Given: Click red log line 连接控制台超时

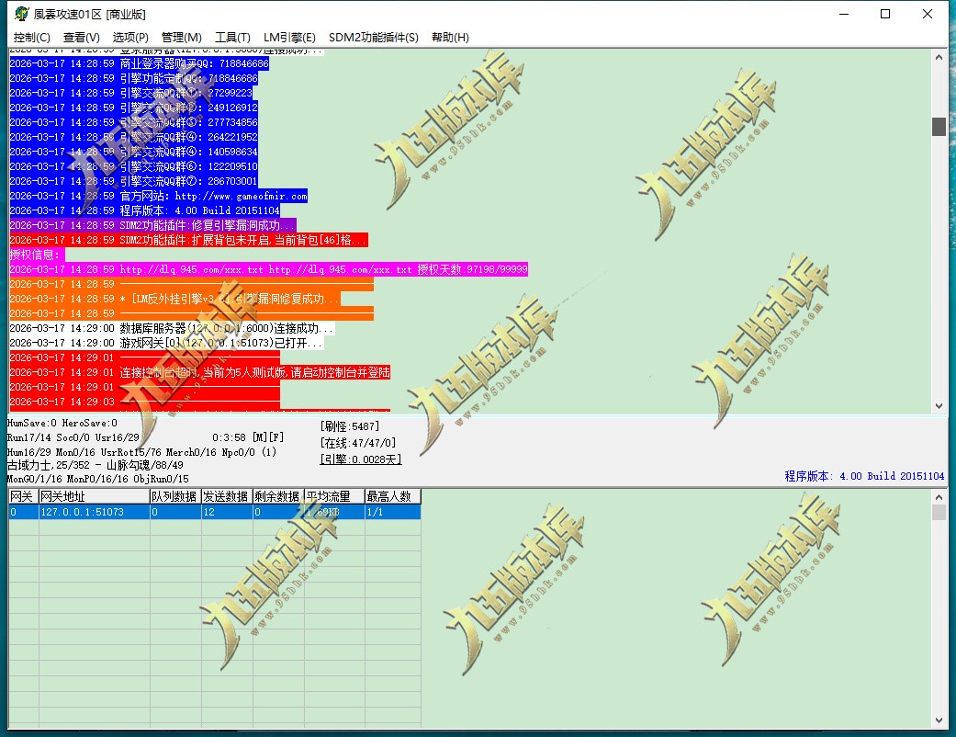Looking at the screenshot, I should coord(200,372).
